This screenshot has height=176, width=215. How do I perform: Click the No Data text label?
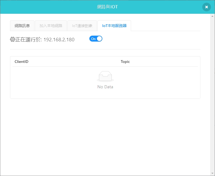point(105,87)
